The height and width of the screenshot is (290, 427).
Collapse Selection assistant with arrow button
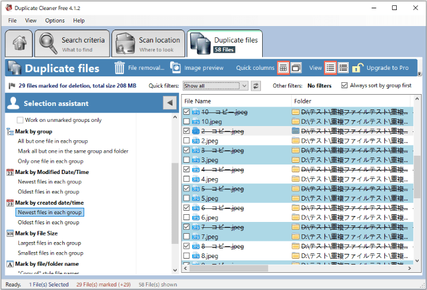tap(170, 103)
